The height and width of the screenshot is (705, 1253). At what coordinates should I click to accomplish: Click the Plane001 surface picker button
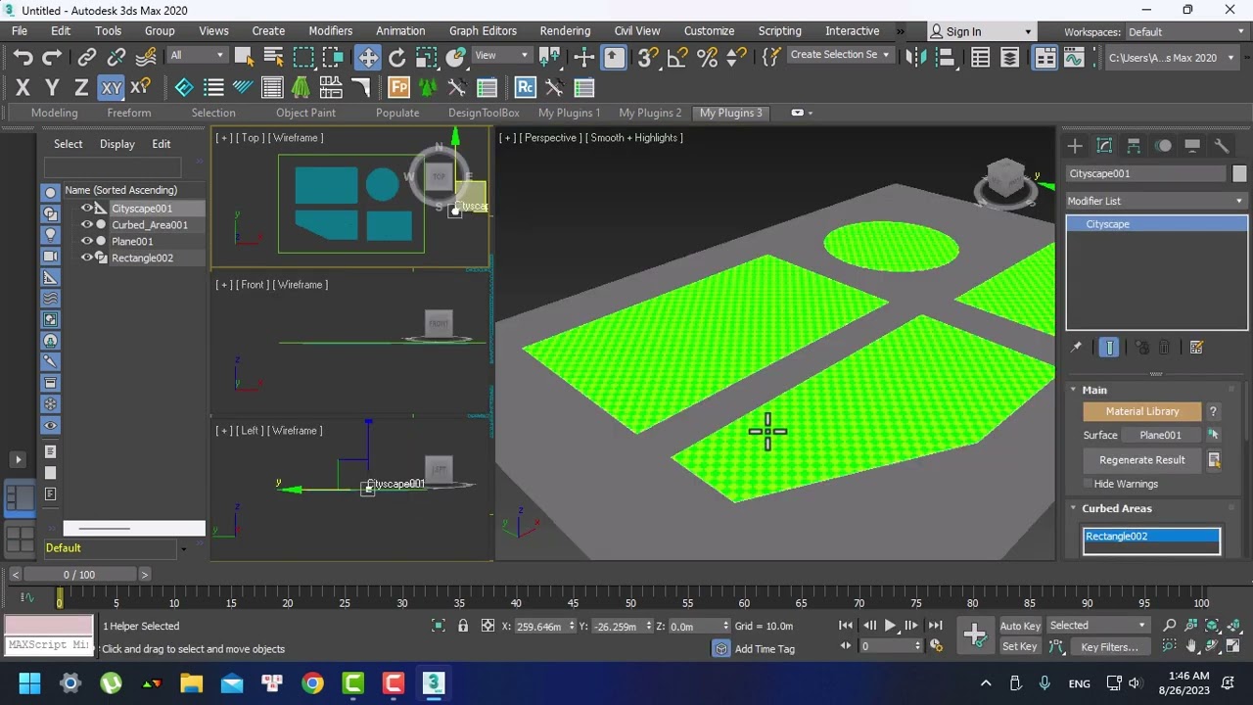[x=1160, y=435]
